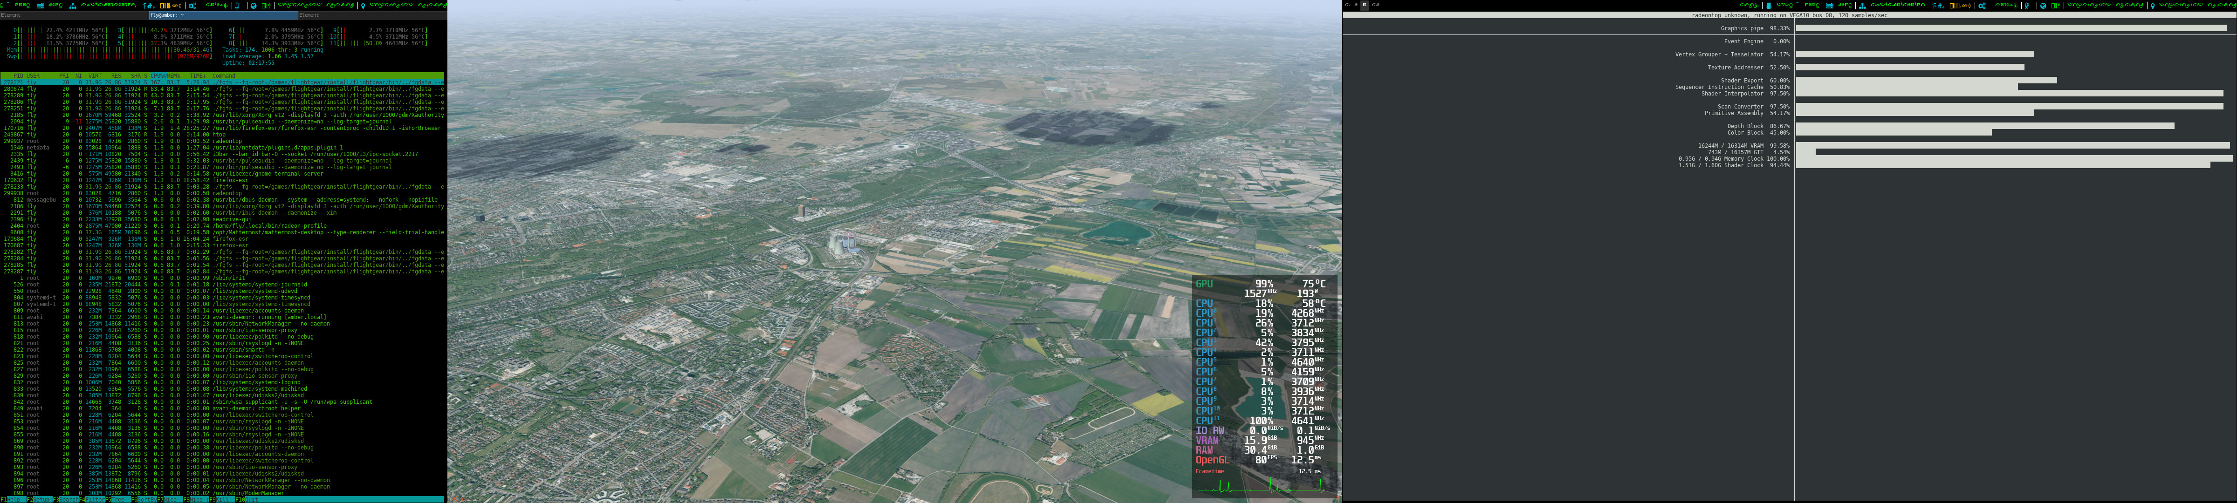Click the gears icon in left status bar
Image resolution: width=2237 pixels, height=503 pixels.
(x=192, y=5)
